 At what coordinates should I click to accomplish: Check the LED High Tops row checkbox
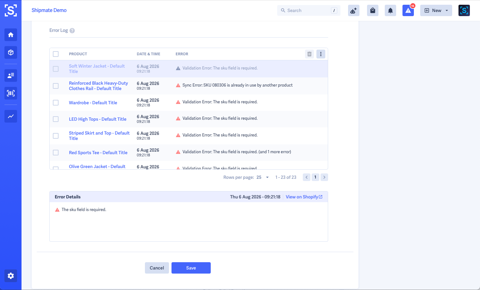[56, 119]
